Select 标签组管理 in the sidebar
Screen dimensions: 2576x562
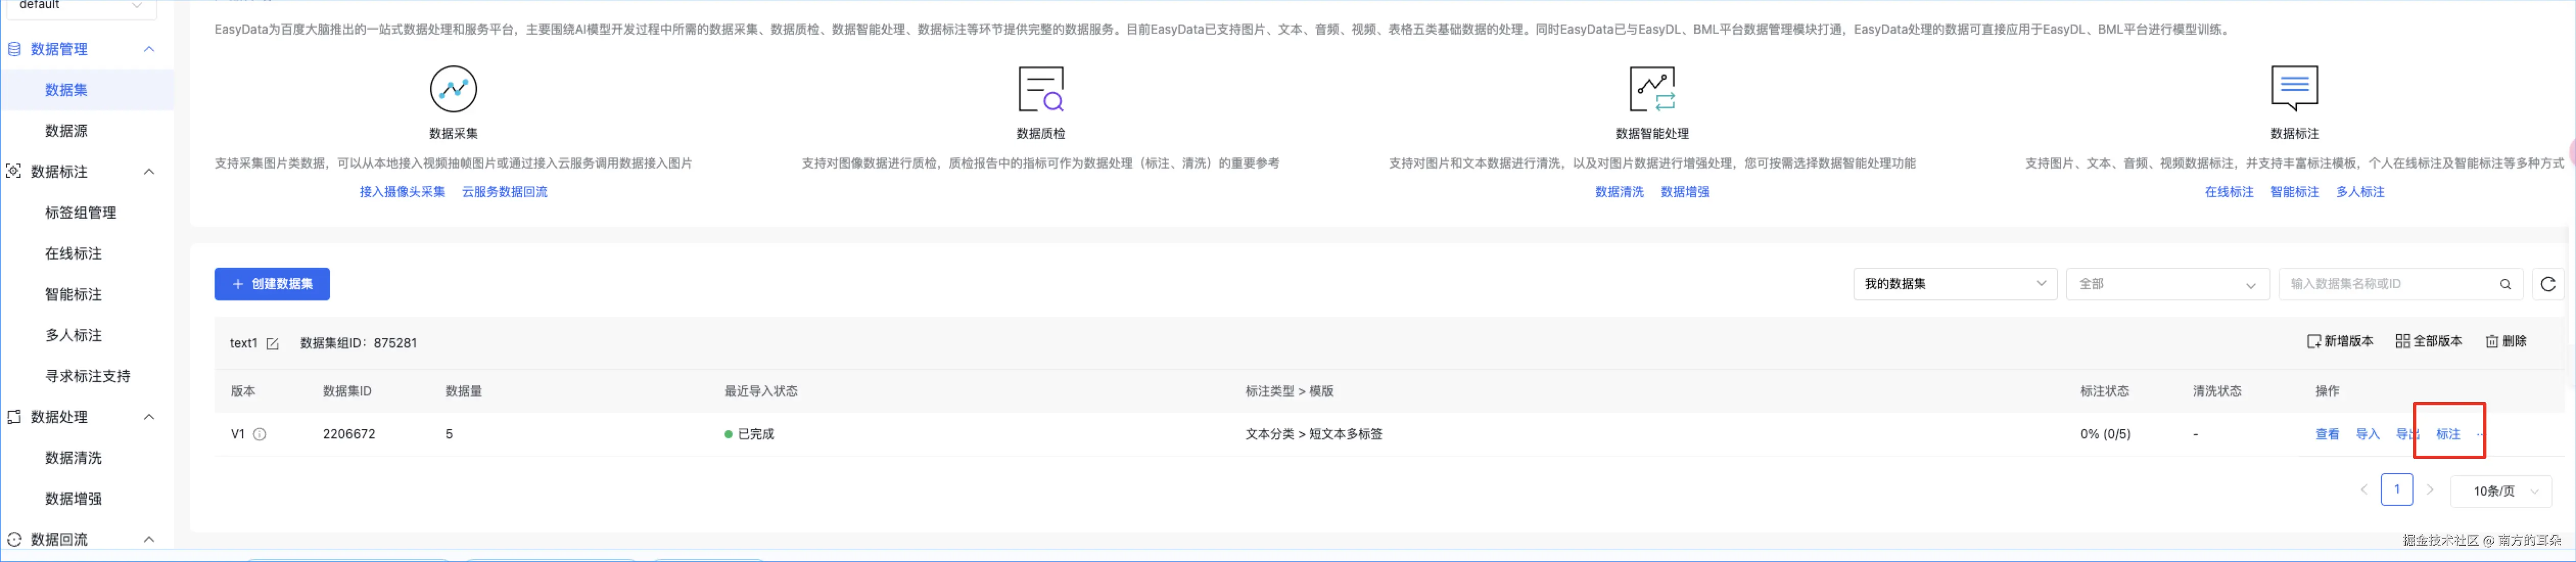80,212
